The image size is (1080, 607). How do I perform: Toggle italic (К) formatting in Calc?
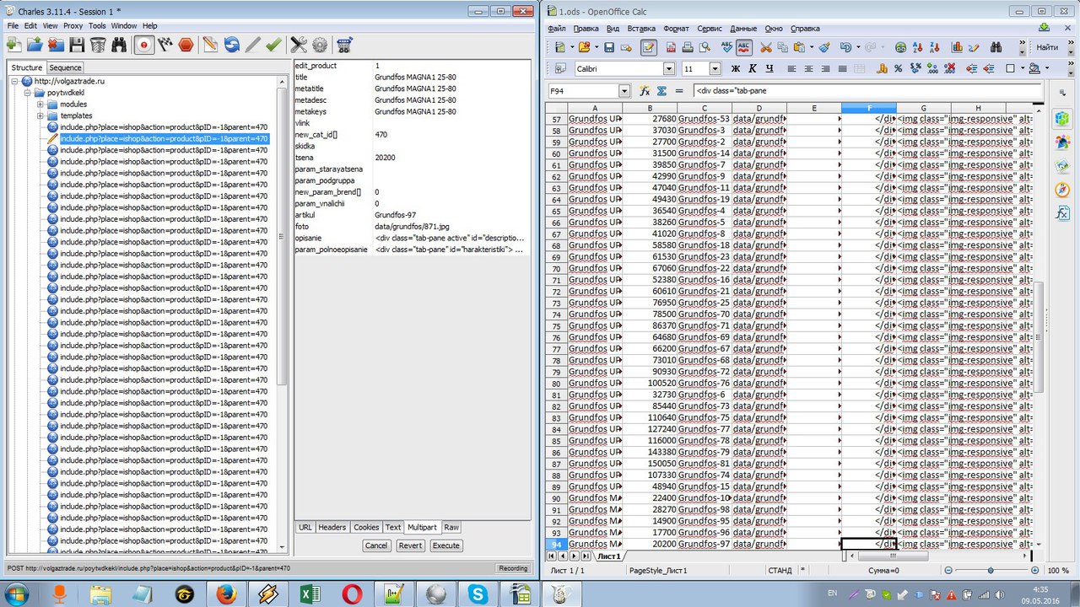pyautogui.click(x=752, y=69)
